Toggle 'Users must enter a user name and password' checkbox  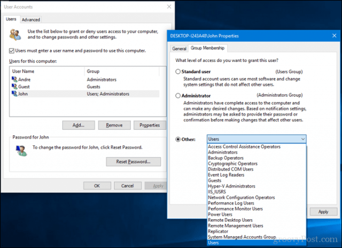point(12,51)
